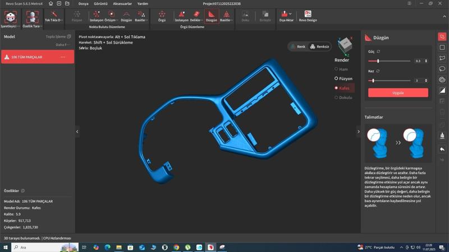Open the Dışa Aktar dropdown arrow
Viewport: 449px width, 252px height.
290,13
